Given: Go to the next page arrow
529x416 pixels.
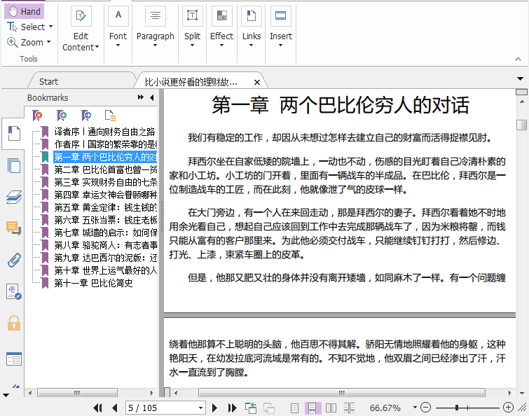Looking at the screenshot, I should 215,408.
